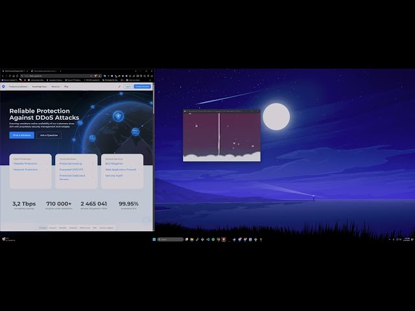Click the Windows Start button on taskbar

click(x=154, y=240)
